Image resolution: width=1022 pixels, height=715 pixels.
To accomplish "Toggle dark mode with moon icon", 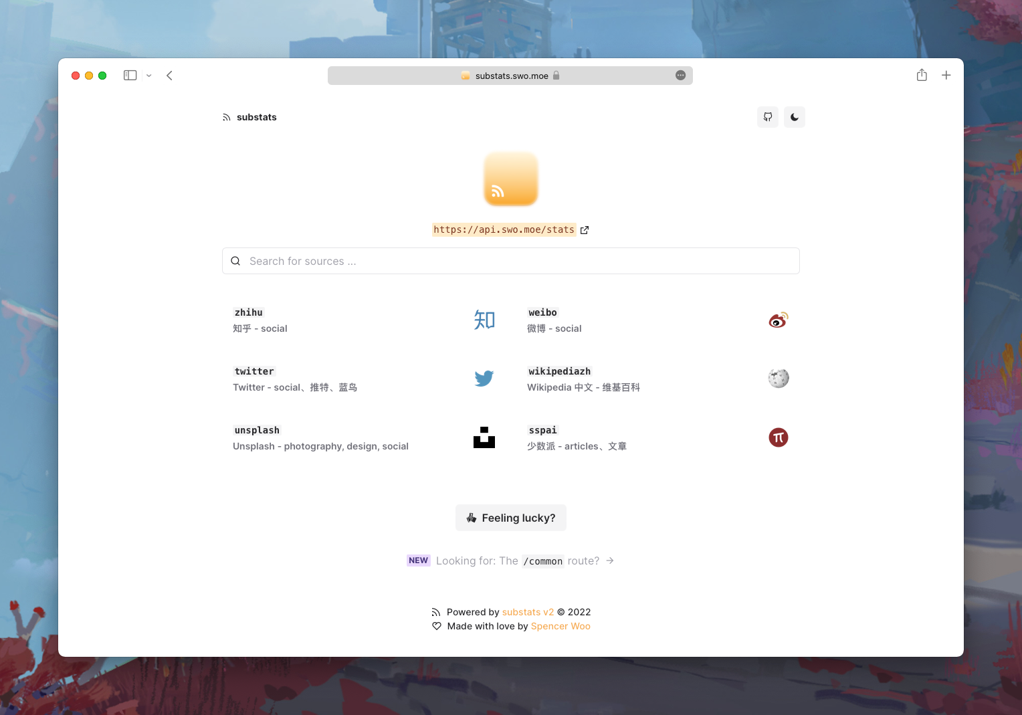I will 795,117.
